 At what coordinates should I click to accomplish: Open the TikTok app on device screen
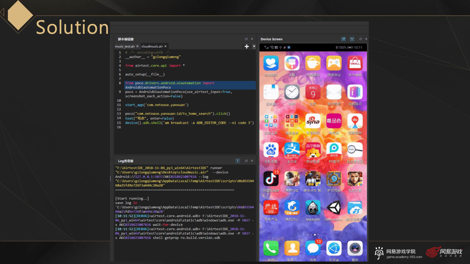(271, 179)
